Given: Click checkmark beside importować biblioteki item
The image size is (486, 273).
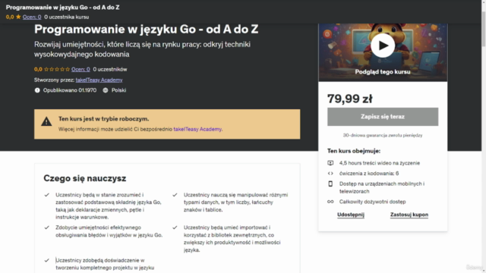Looking at the screenshot, I should click(x=175, y=227).
